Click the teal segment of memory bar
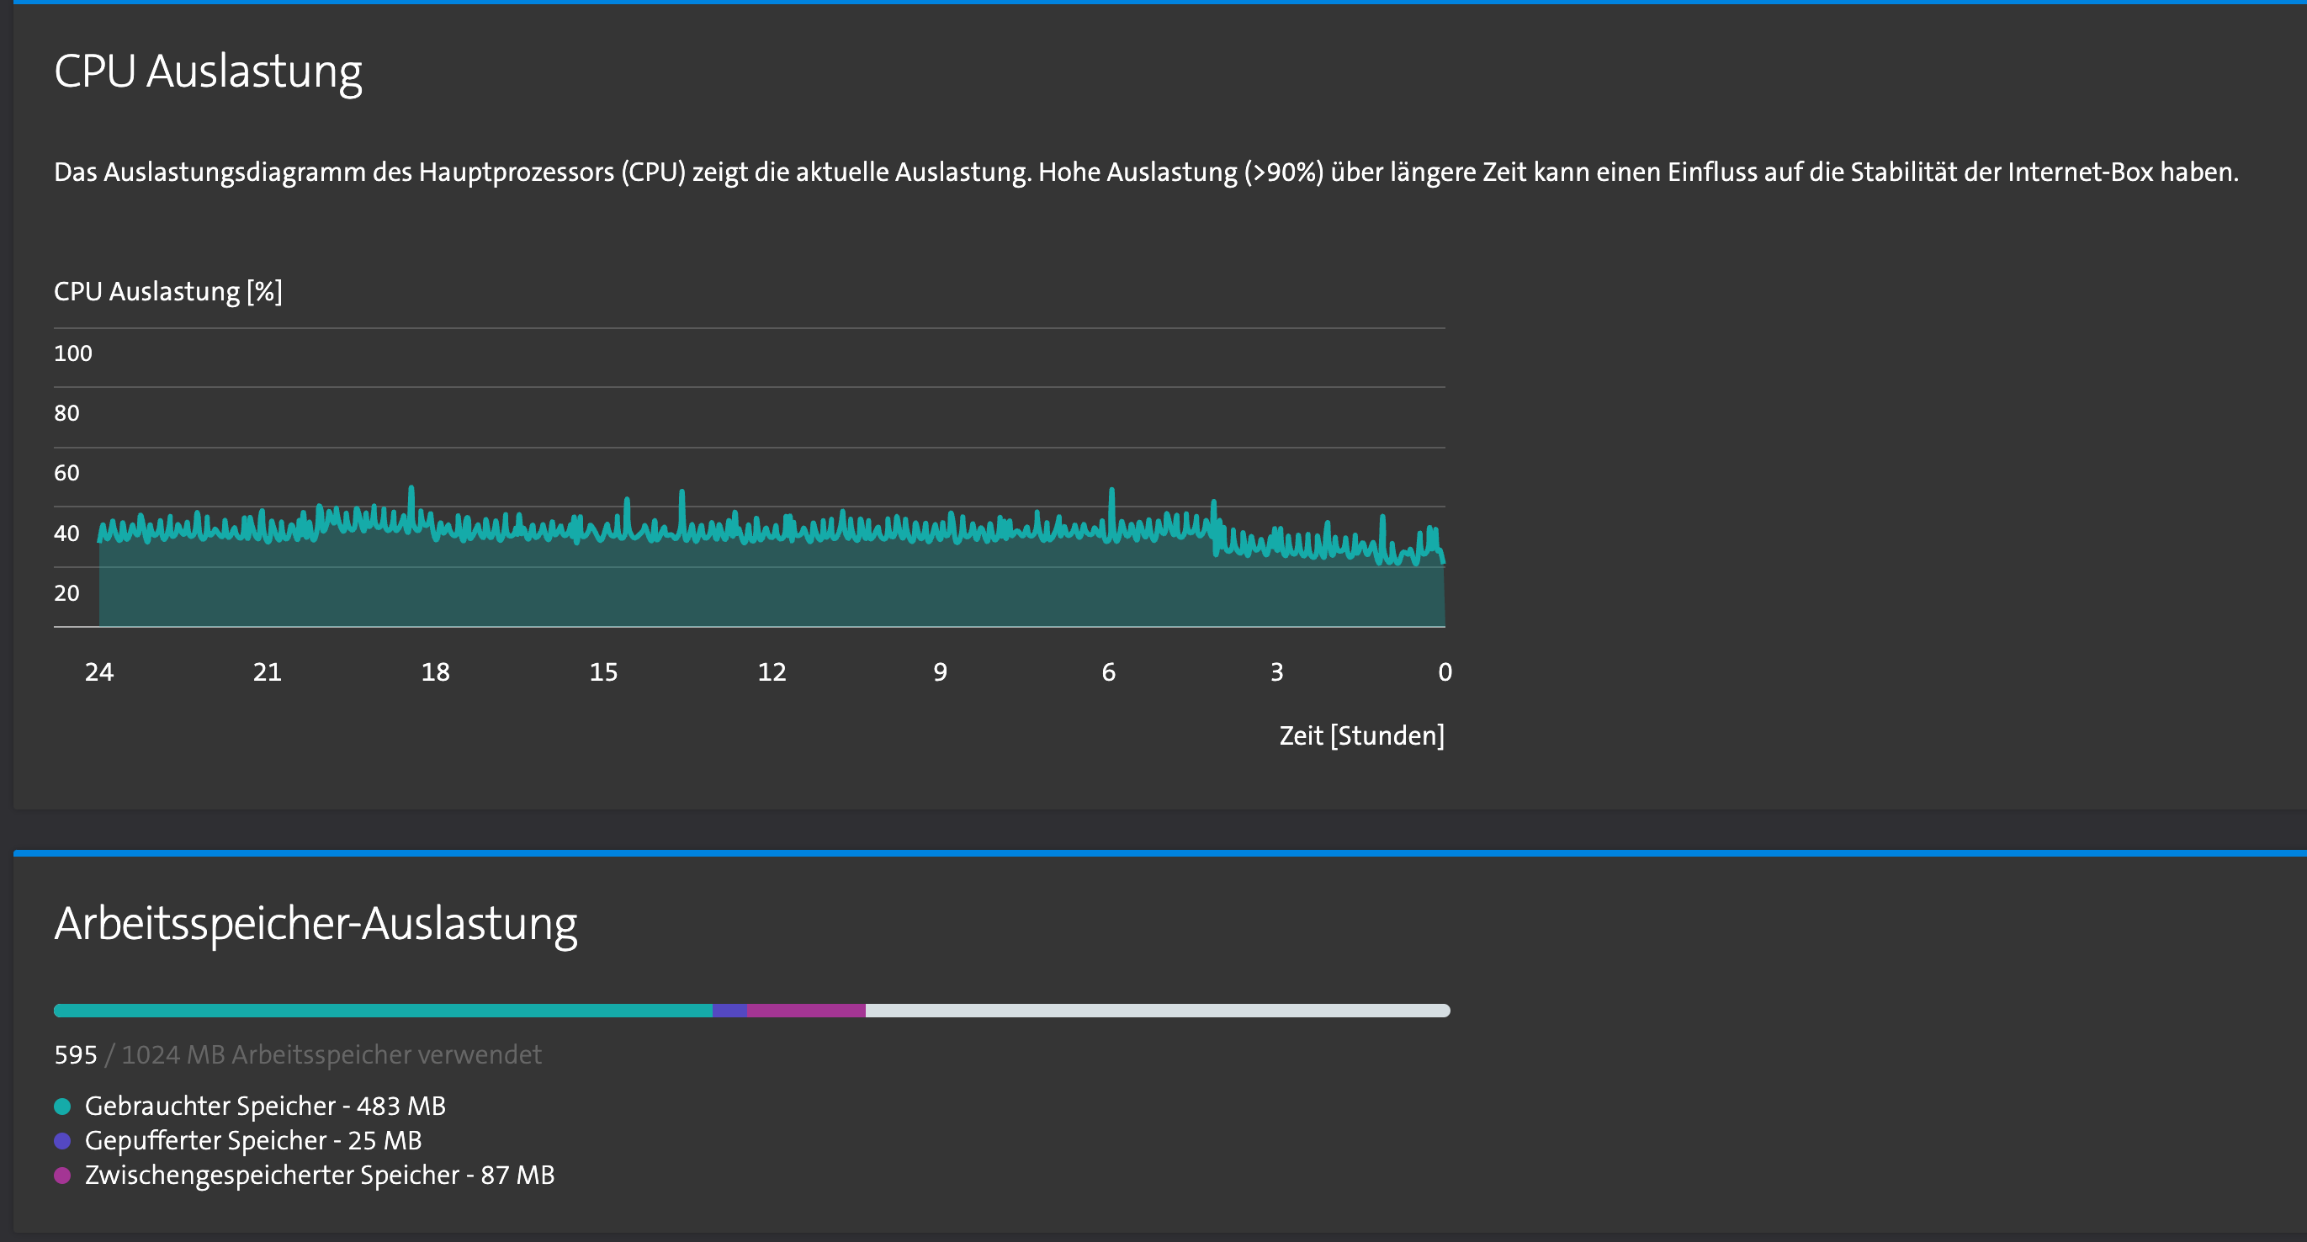 click(383, 1010)
